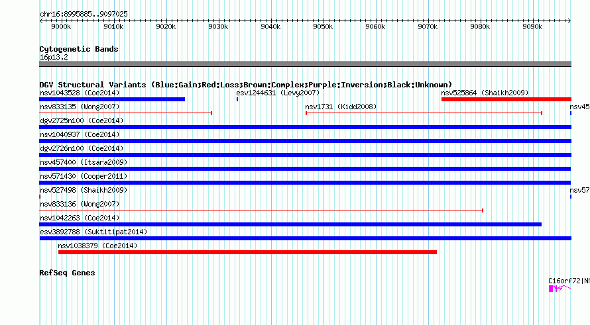Screen dimensions: 590x325
Task: Open the nsv1731 (Kidd2008) label
Action: click(341, 107)
